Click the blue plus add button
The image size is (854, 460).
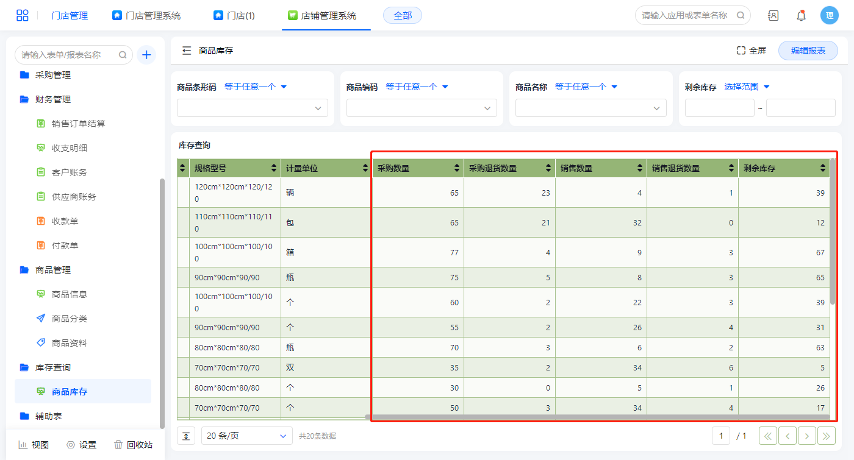tap(146, 55)
